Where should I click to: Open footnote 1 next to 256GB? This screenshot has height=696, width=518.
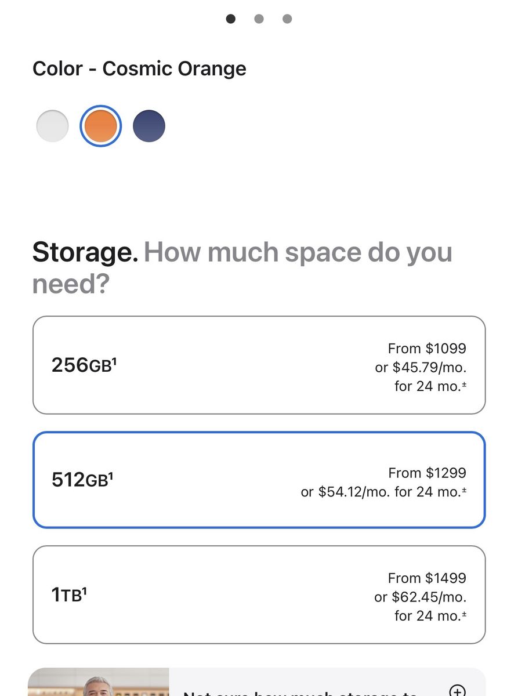114,361
